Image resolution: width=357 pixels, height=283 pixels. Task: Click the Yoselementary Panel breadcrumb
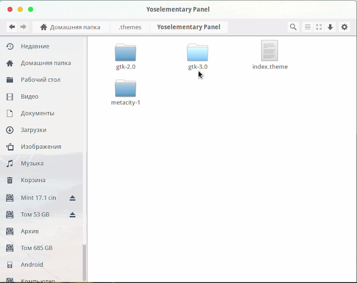(x=189, y=27)
